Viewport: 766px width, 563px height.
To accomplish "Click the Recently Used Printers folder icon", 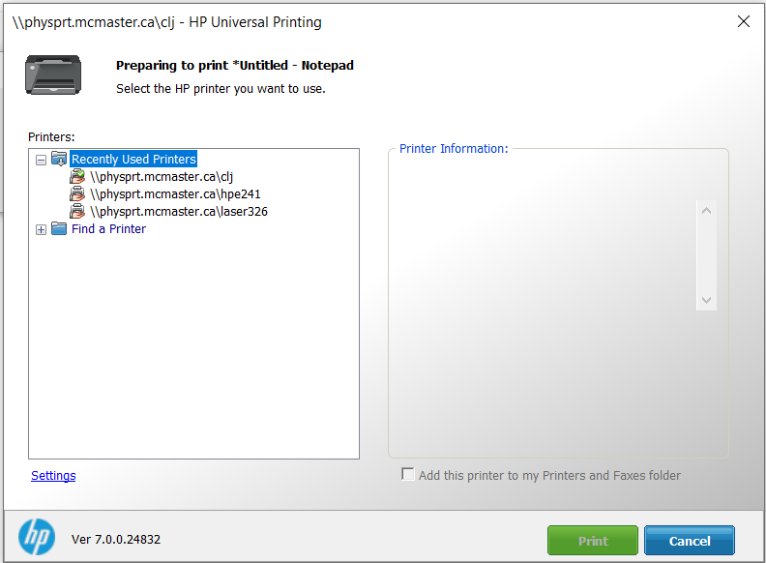I will (x=59, y=160).
